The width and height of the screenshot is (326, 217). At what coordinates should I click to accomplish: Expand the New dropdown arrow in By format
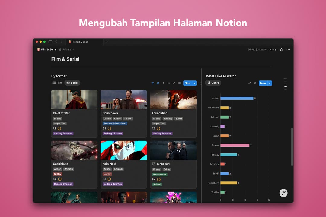(x=194, y=83)
